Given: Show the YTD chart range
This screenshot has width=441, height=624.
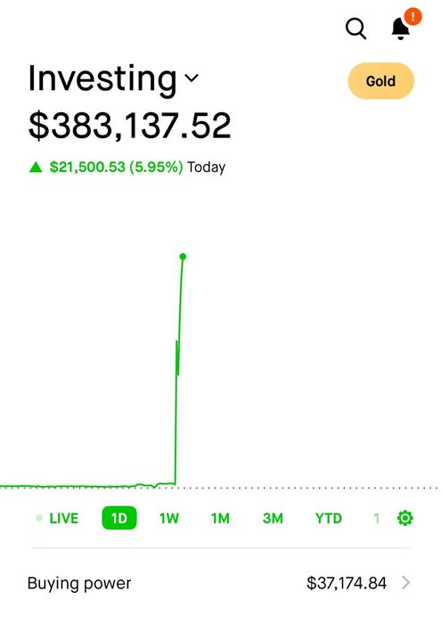Looking at the screenshot, I should click(329, 518).
